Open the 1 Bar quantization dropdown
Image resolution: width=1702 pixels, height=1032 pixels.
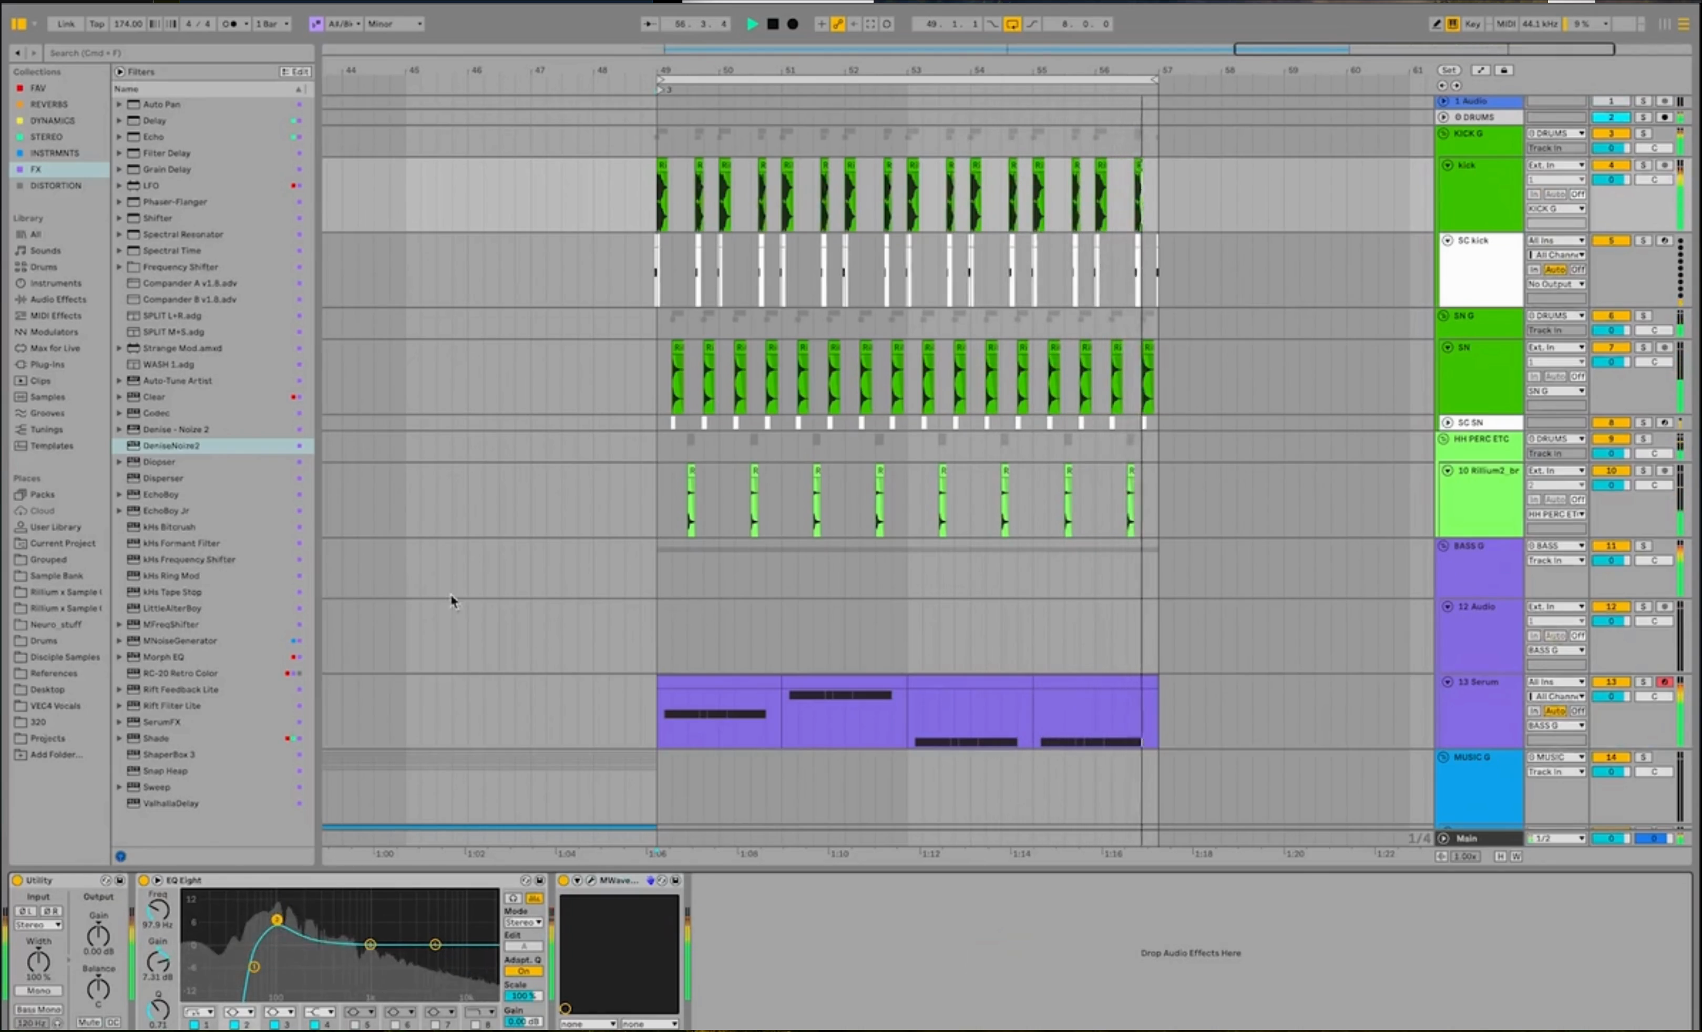272,24
